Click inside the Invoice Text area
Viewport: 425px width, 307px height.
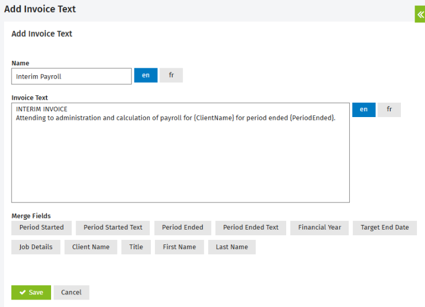pyautogui.click(x=181, y=153)
